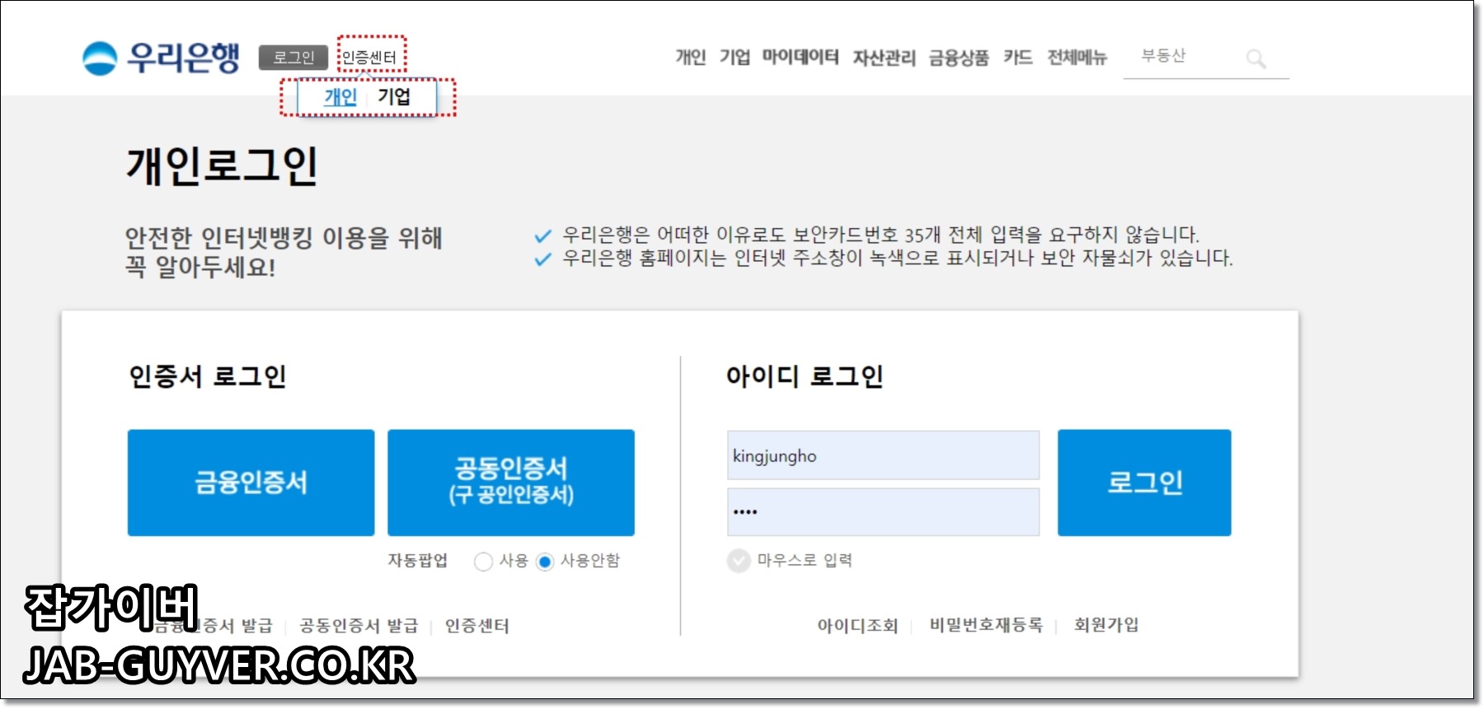Choose 기업 in the login dropdown

(394, 97)
